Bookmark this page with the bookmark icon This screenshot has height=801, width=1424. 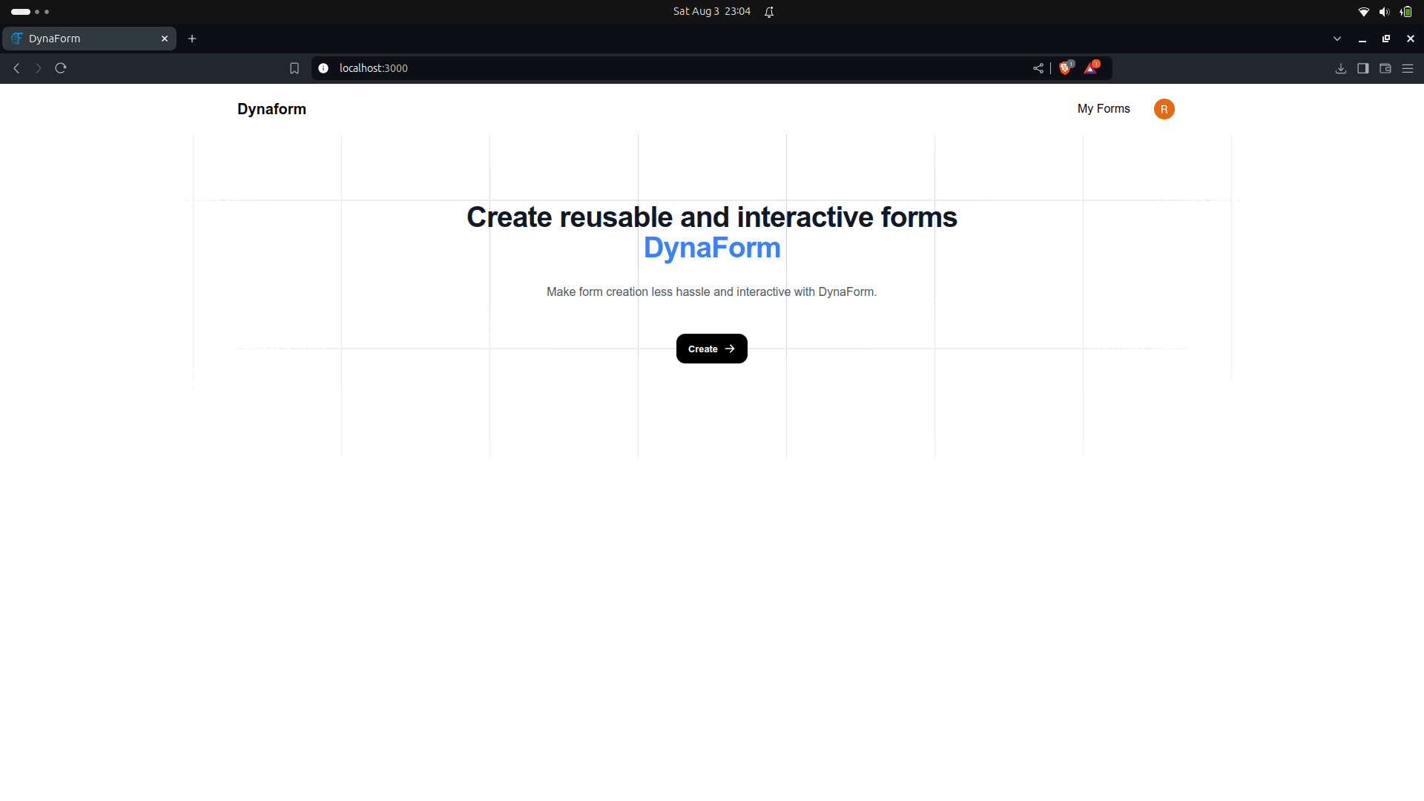point(294,68)
